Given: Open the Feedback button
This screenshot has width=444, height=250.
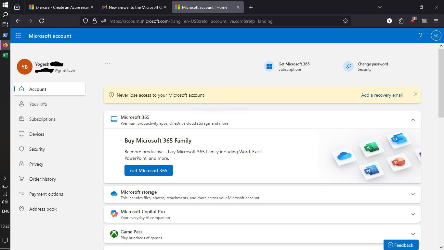Looking at the screenshot, I should [401, 245].
